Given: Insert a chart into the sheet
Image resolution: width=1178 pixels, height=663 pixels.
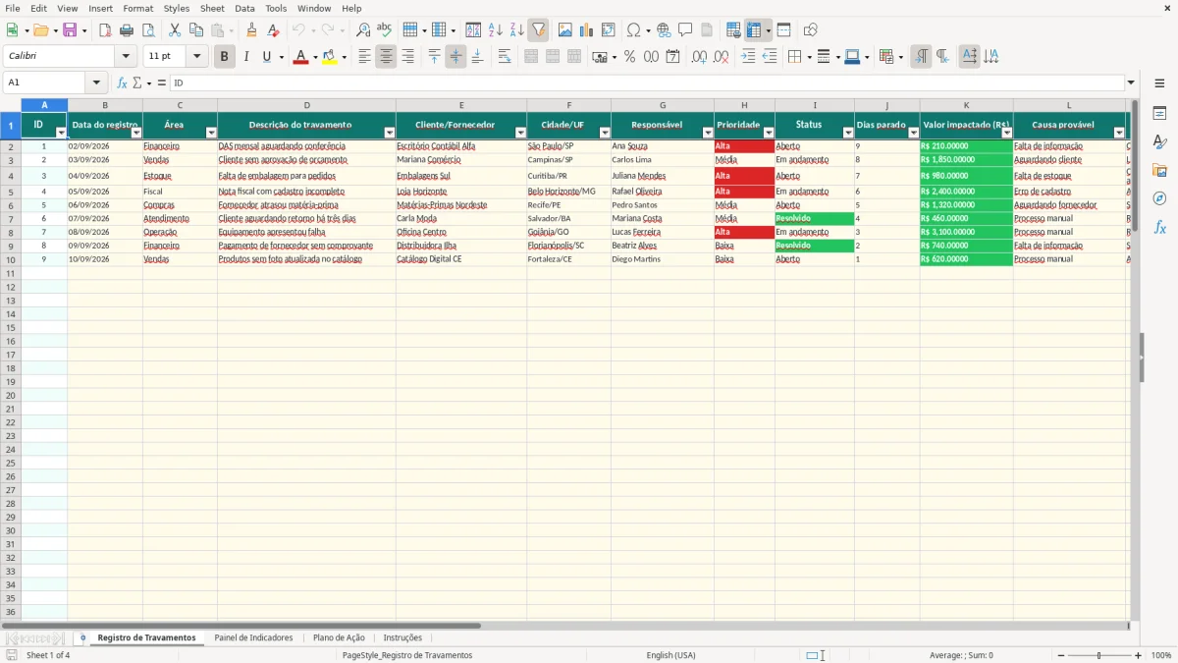Looking at the screenshot, I should click(586, 30).
